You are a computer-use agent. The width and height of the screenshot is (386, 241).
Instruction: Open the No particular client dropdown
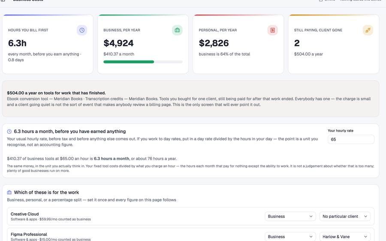345,217
